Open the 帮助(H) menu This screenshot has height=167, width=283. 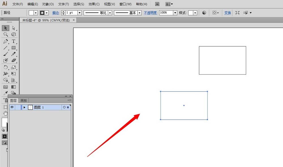pos(141,4)
